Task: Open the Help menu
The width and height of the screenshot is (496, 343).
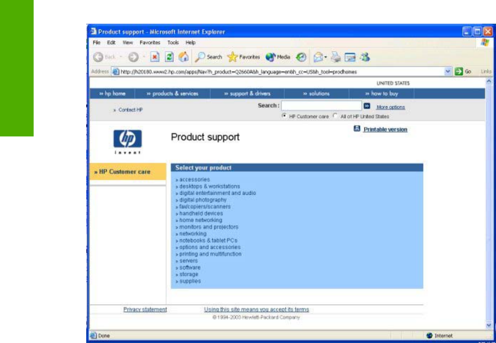Action: click(190, 42)
